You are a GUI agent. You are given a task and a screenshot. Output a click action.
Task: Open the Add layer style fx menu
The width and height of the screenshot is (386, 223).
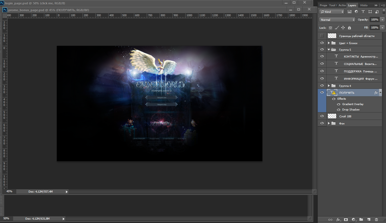pos(338,220)
